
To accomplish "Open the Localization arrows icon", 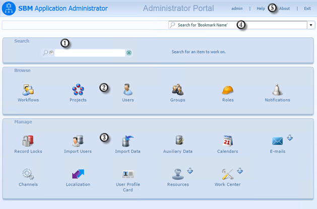I will 78,174.
